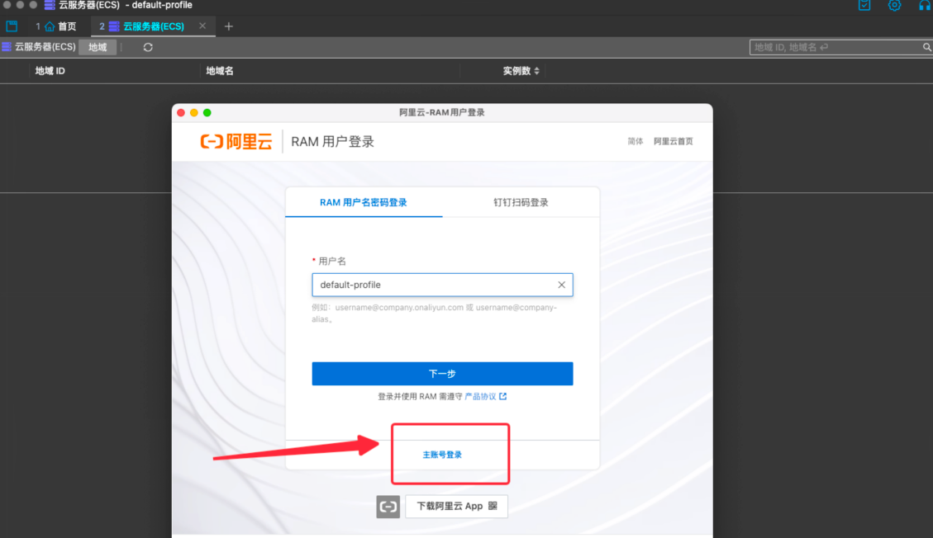Image resolution: width=933 pixels, height=538 pixels.
Task: Click the 用户名 input field
Action: (442, 285)
